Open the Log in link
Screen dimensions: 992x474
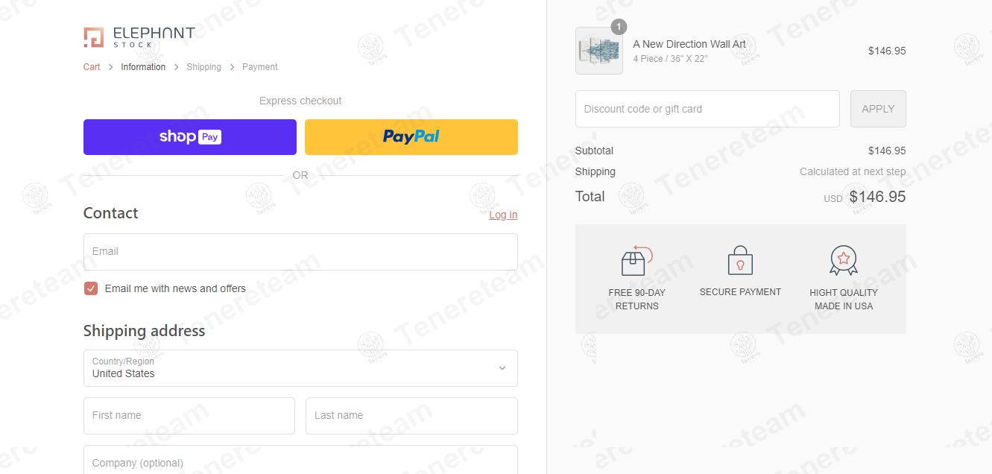tap(503, 215)
